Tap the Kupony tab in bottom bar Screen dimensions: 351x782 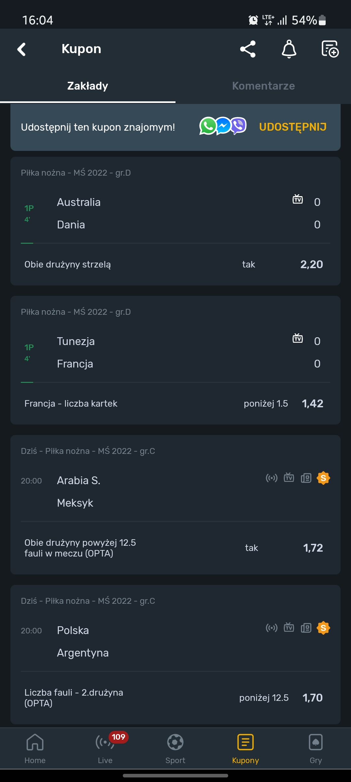click(x=246, y=748)
